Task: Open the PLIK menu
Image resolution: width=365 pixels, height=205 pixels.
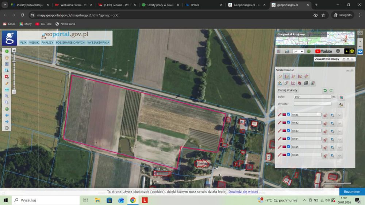Action: (23, 43)
